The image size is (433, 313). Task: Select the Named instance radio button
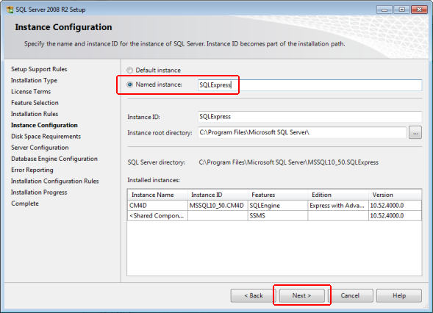130,84
